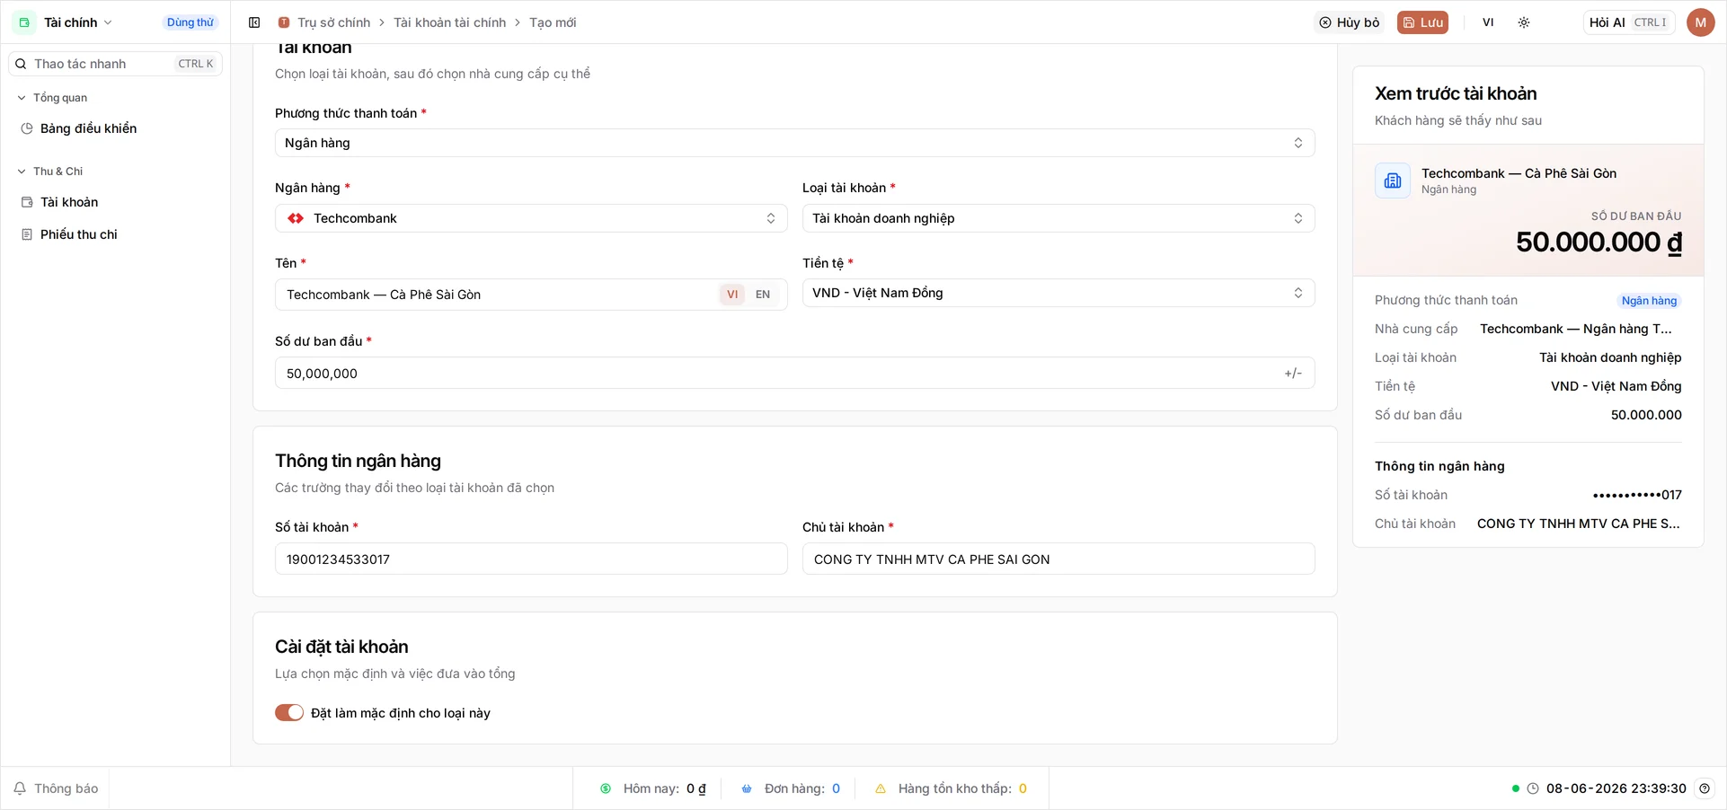This screenshot has height=810, width=1727.
Task: Click the green Tài chính app logo
Action: (24, 22)
